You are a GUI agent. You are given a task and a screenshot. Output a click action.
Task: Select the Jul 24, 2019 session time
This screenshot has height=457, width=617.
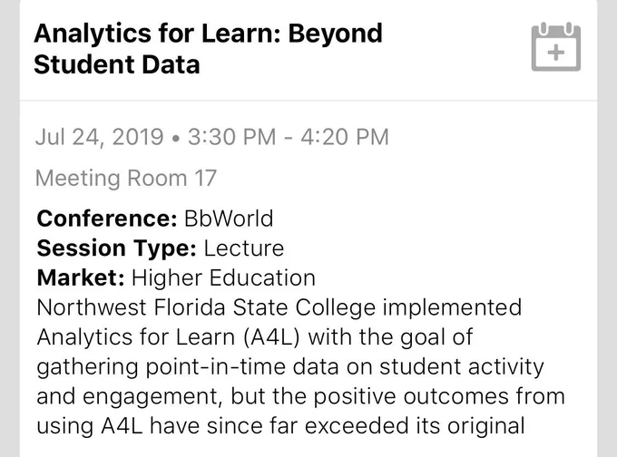211,137
